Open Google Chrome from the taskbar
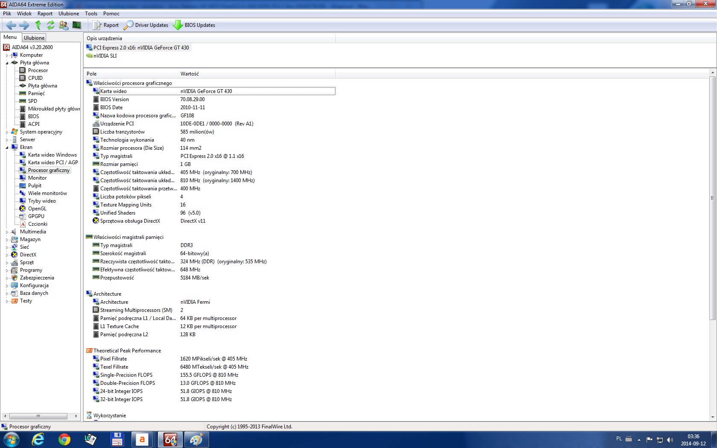The width and height of the screenshot is (717, 448). [64, 439]
